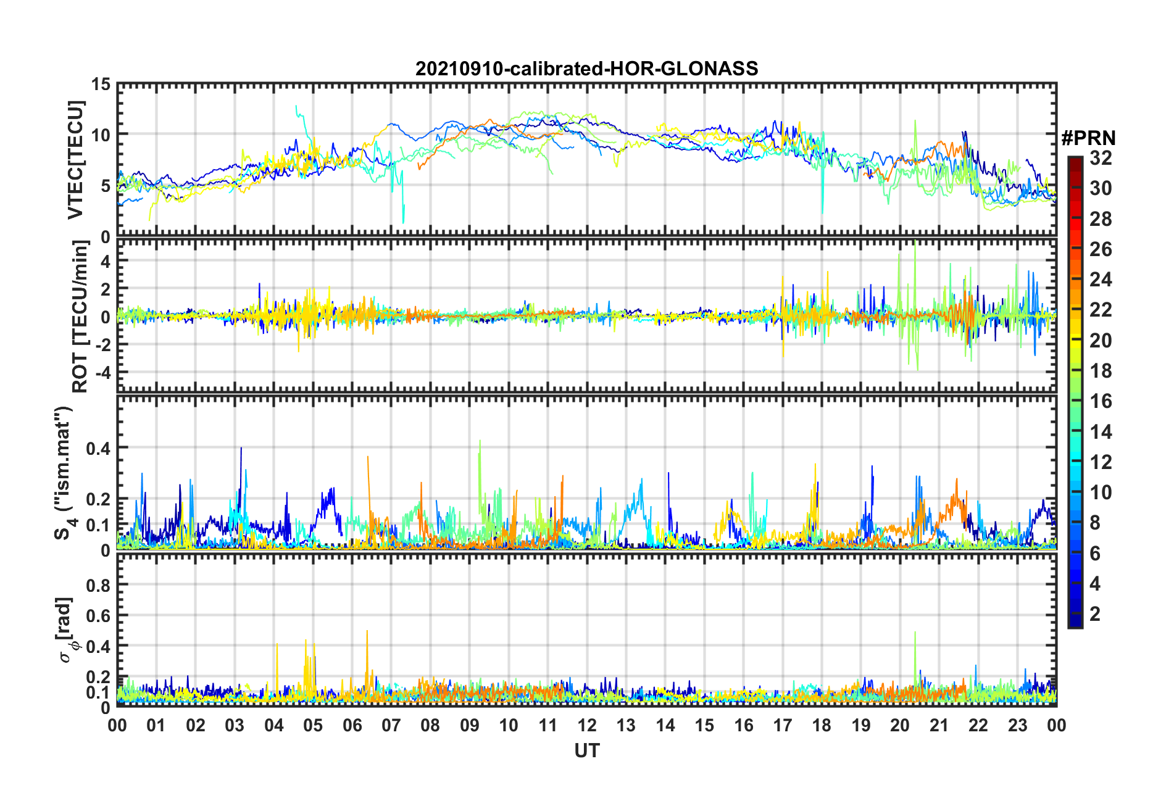
Task: Select the ROT axis tick label "-4"
Action: pos(103,373)
